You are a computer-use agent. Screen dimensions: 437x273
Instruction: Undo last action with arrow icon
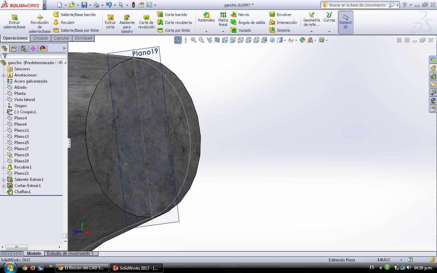(109, 5)
